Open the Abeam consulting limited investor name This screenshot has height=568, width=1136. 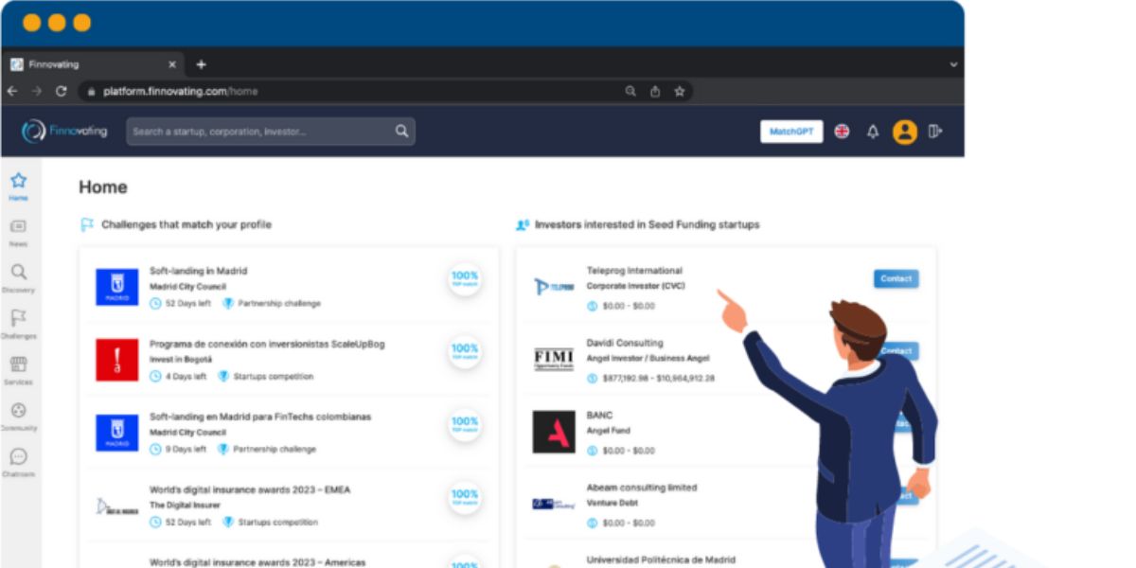point(642,488)
